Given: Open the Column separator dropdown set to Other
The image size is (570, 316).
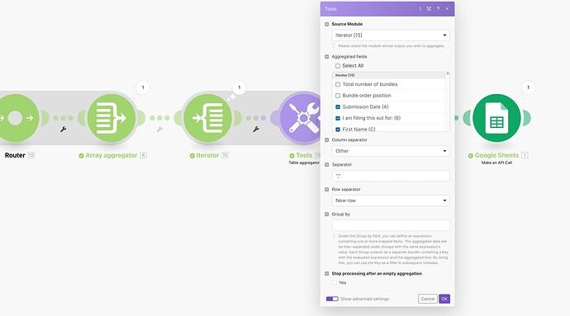Looking at the screenshot, I should 391,151.
